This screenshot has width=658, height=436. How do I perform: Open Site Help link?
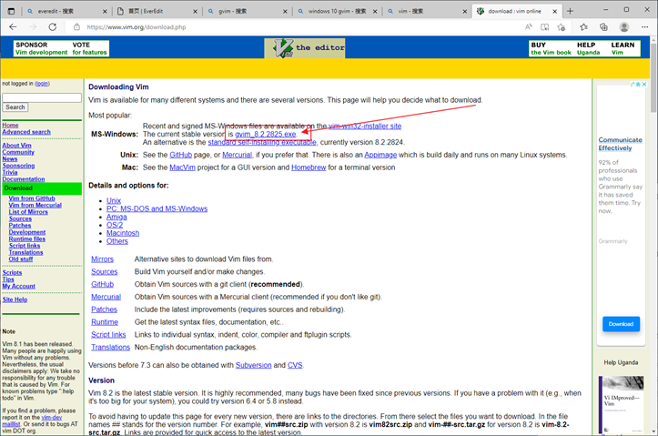(x=15, y=299)
